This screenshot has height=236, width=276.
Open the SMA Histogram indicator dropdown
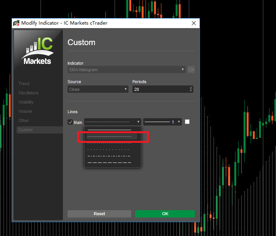(x=126, y=70)
